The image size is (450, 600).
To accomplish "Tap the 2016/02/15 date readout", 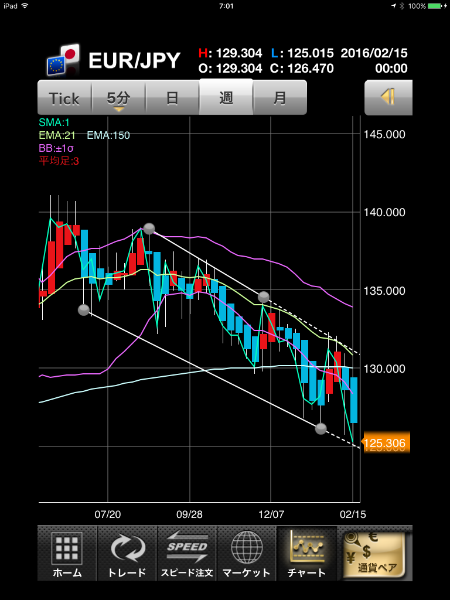I will click(374, 53).
